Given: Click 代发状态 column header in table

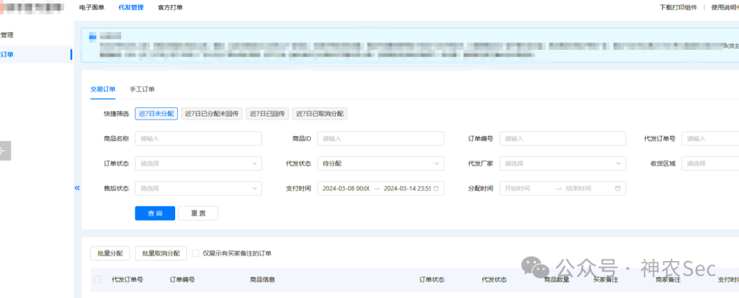Looking at the screenshot, I should coord(494,280).
